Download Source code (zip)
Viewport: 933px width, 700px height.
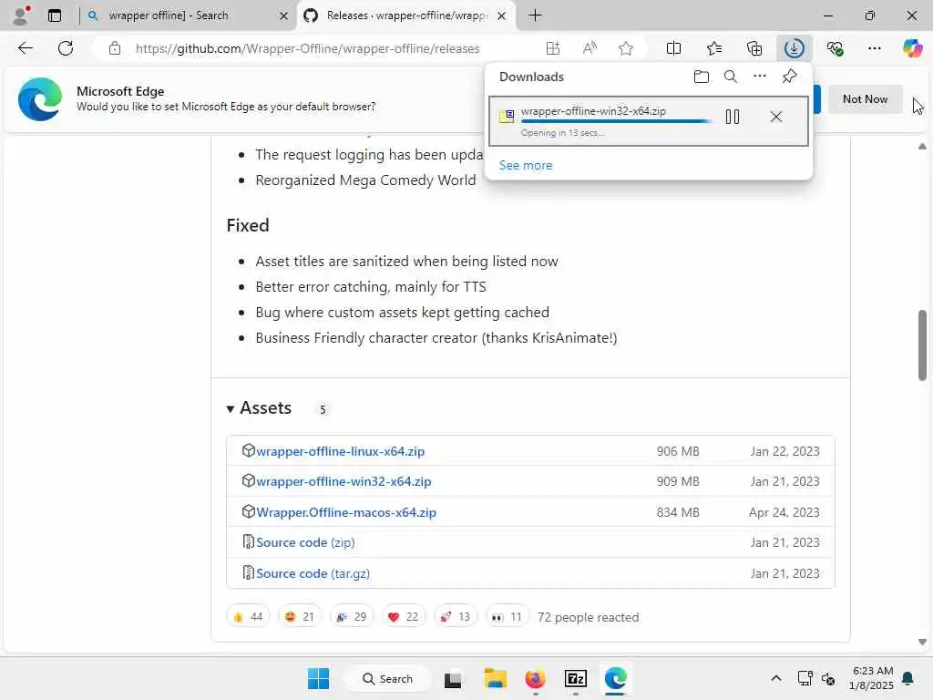305,542
